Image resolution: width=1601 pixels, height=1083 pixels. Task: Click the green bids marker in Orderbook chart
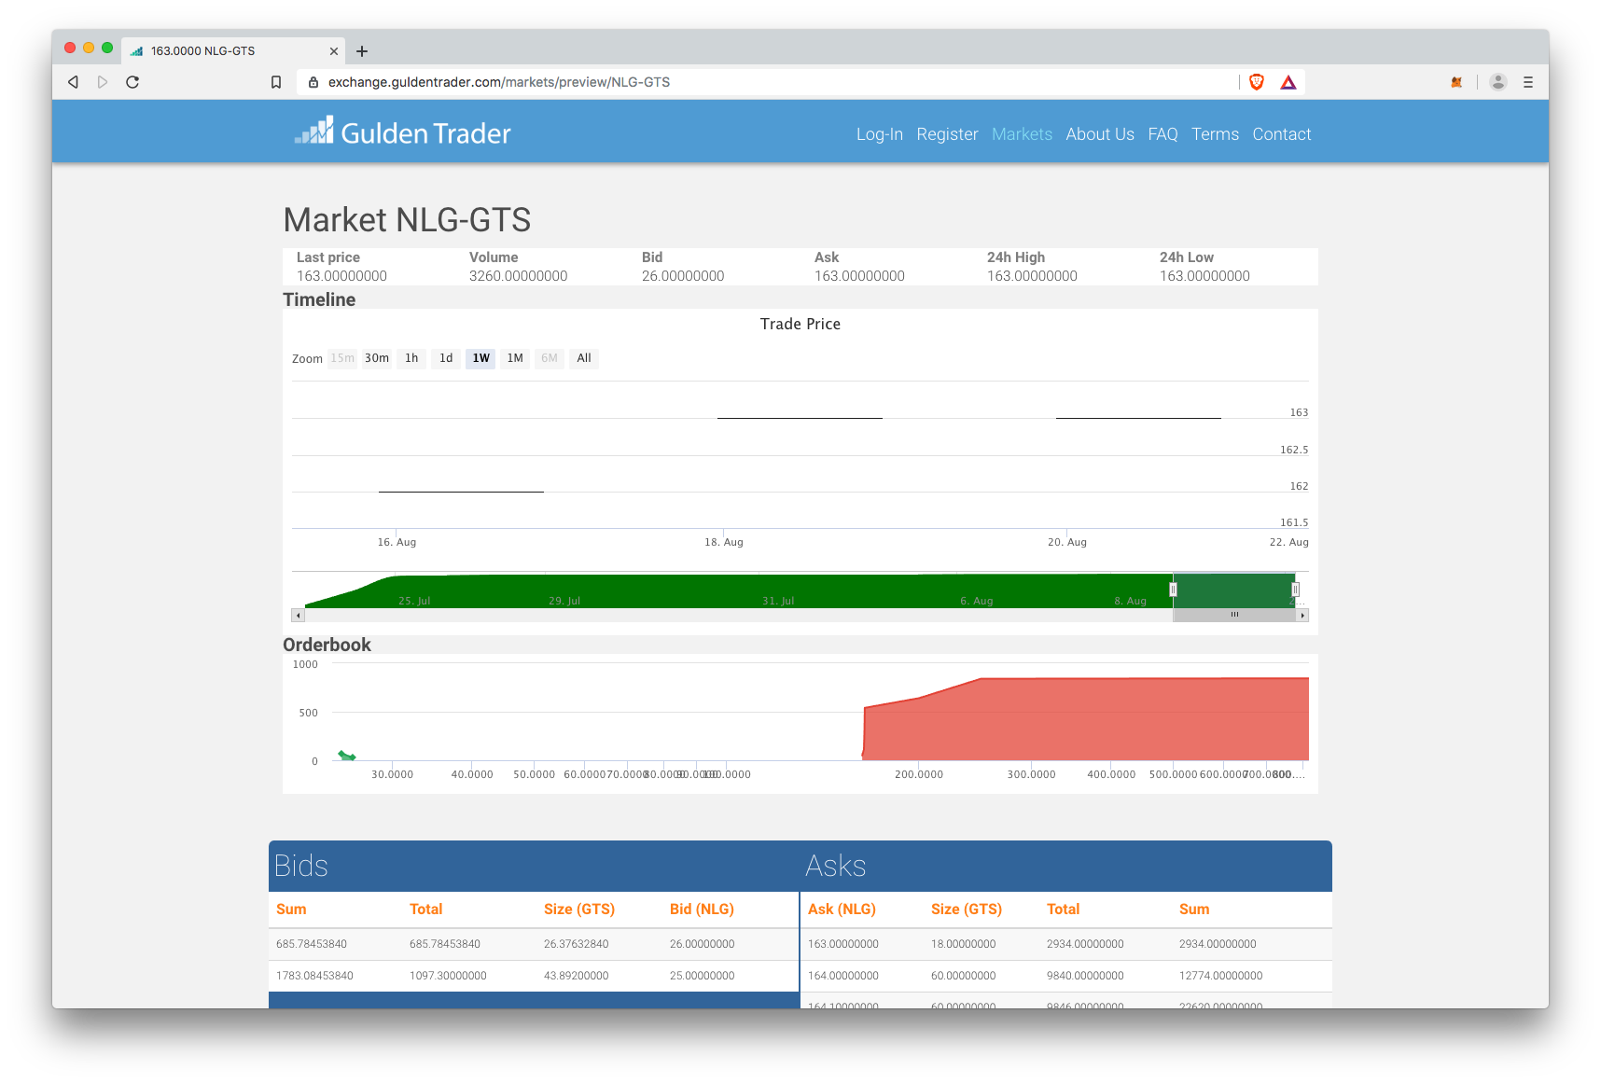click(x=347, y=756)
